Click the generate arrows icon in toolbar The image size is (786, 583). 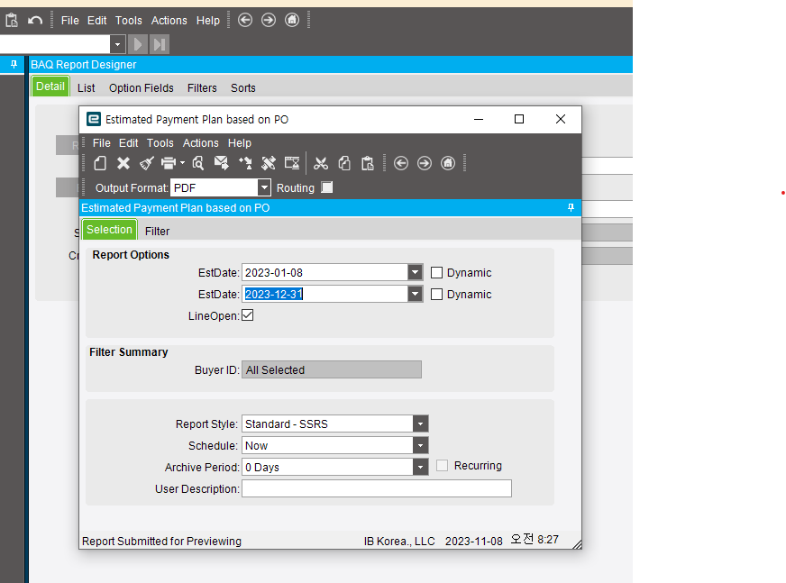[245, 163]
